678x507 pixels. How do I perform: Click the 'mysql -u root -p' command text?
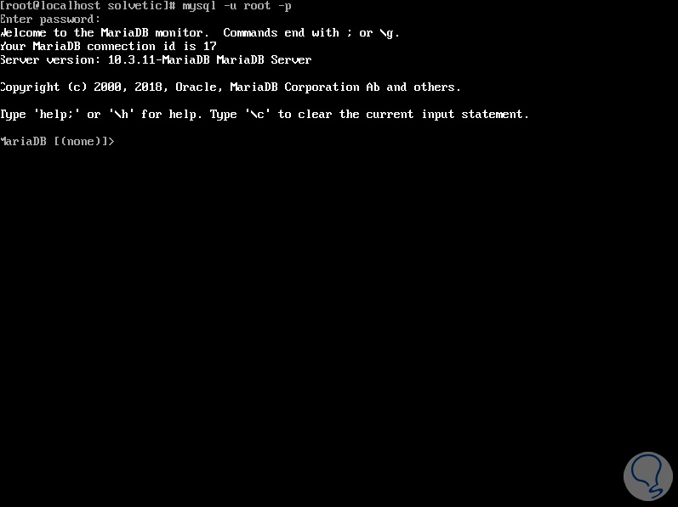(x=236, y=6)
